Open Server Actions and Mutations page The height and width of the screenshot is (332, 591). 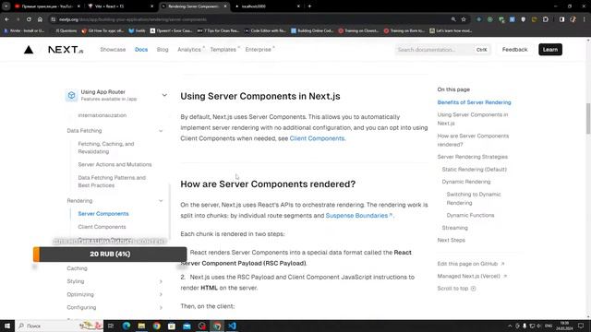click(x=115, y=164)
